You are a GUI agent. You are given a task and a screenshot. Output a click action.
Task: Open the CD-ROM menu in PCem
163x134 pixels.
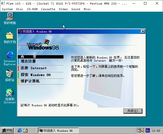[x=32, y=9]
